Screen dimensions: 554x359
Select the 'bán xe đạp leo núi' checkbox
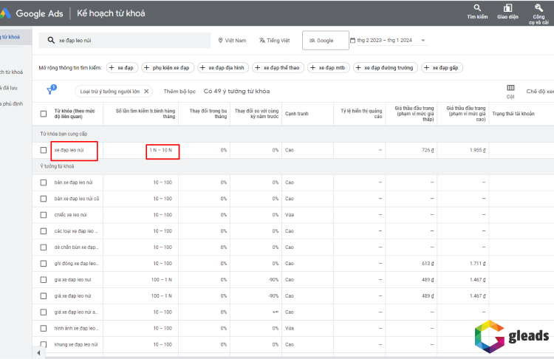[x=44, y=182]
